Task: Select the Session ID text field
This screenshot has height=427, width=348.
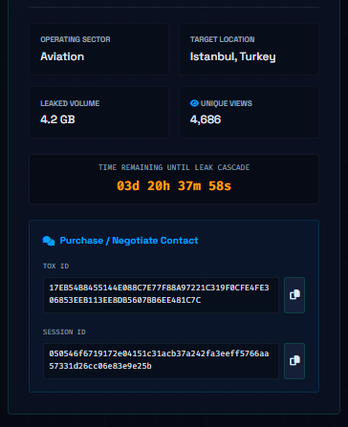Action: tap(161, 361)
